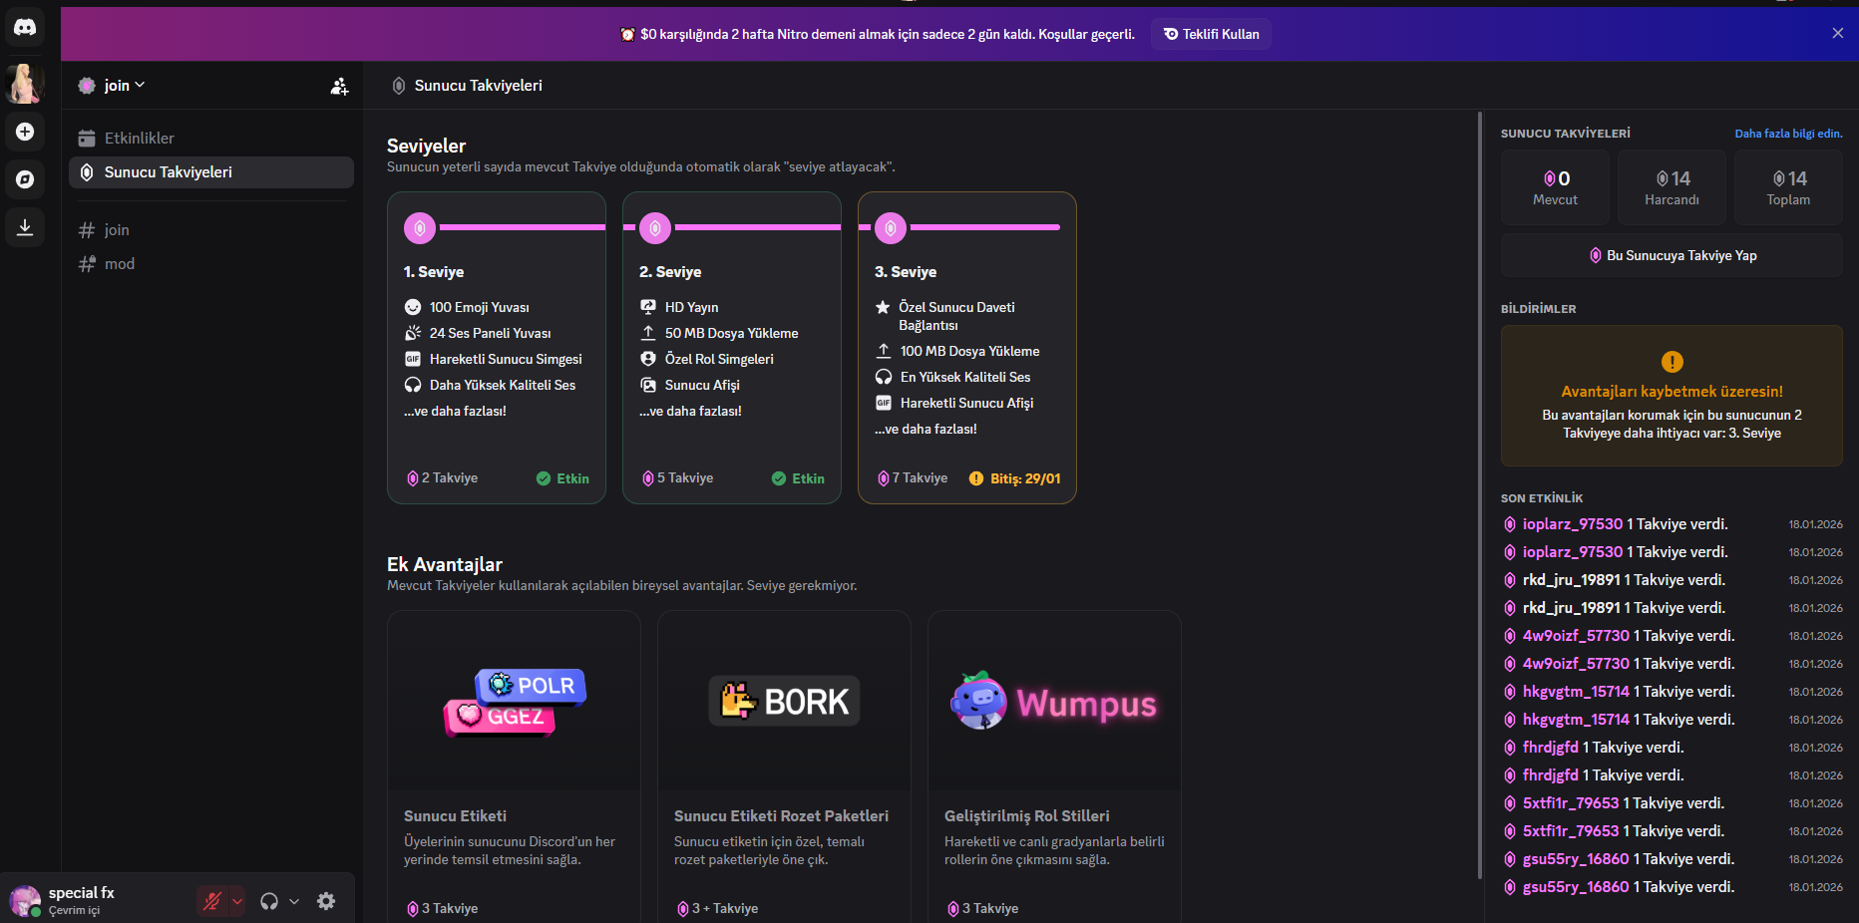
Task: Select the server avatar in the server list
Action: coord(25,84)
